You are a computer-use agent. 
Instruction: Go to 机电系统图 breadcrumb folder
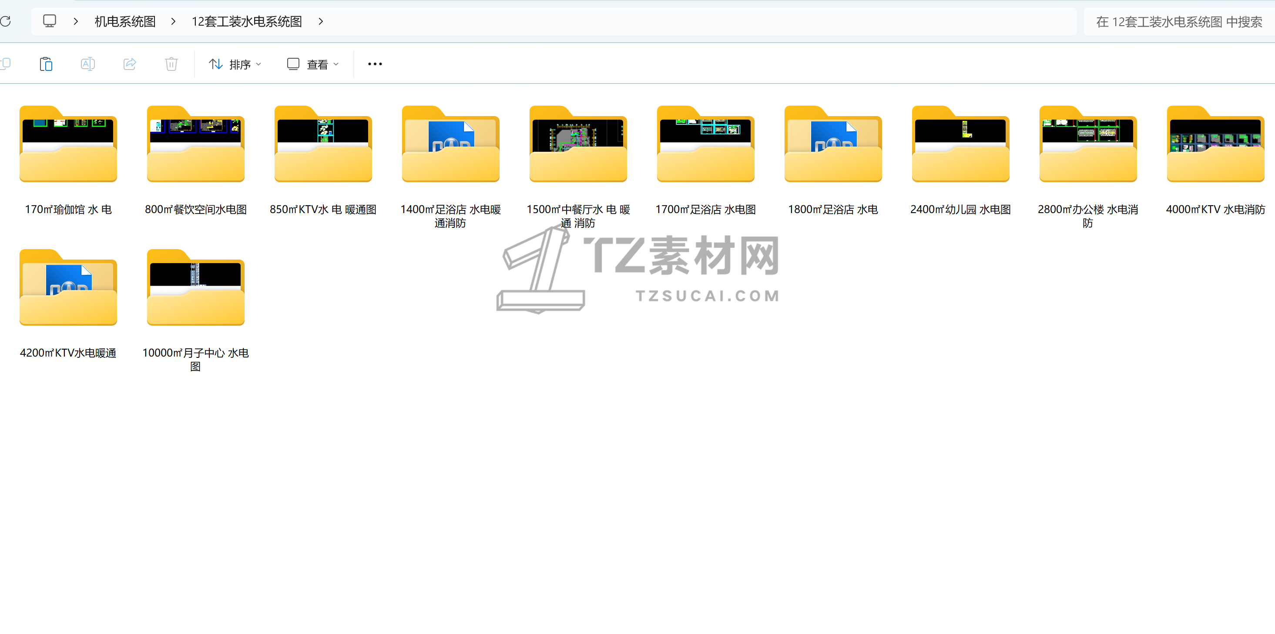click(x=125, y=21)
